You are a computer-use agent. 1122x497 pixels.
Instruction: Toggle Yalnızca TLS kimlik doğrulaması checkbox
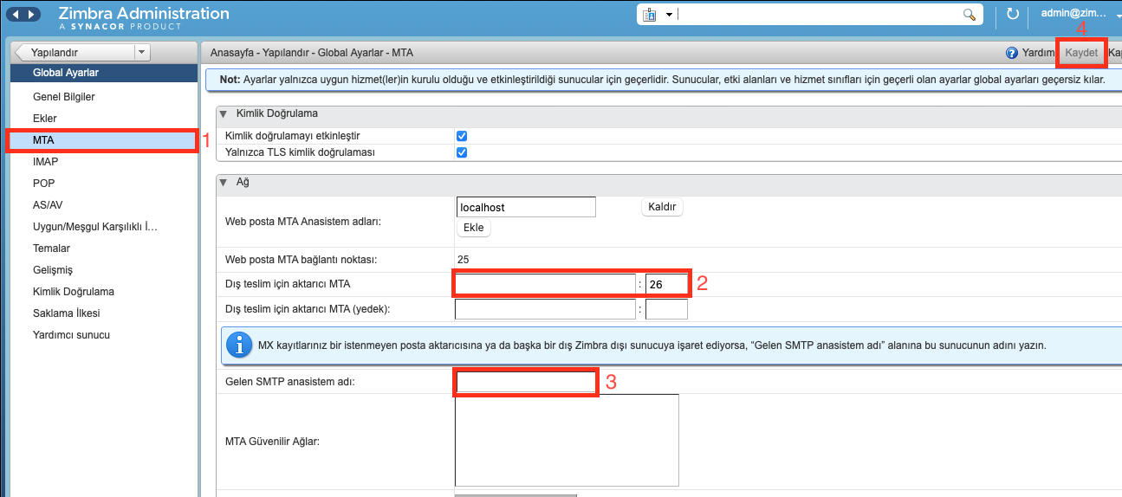(462, 152)
